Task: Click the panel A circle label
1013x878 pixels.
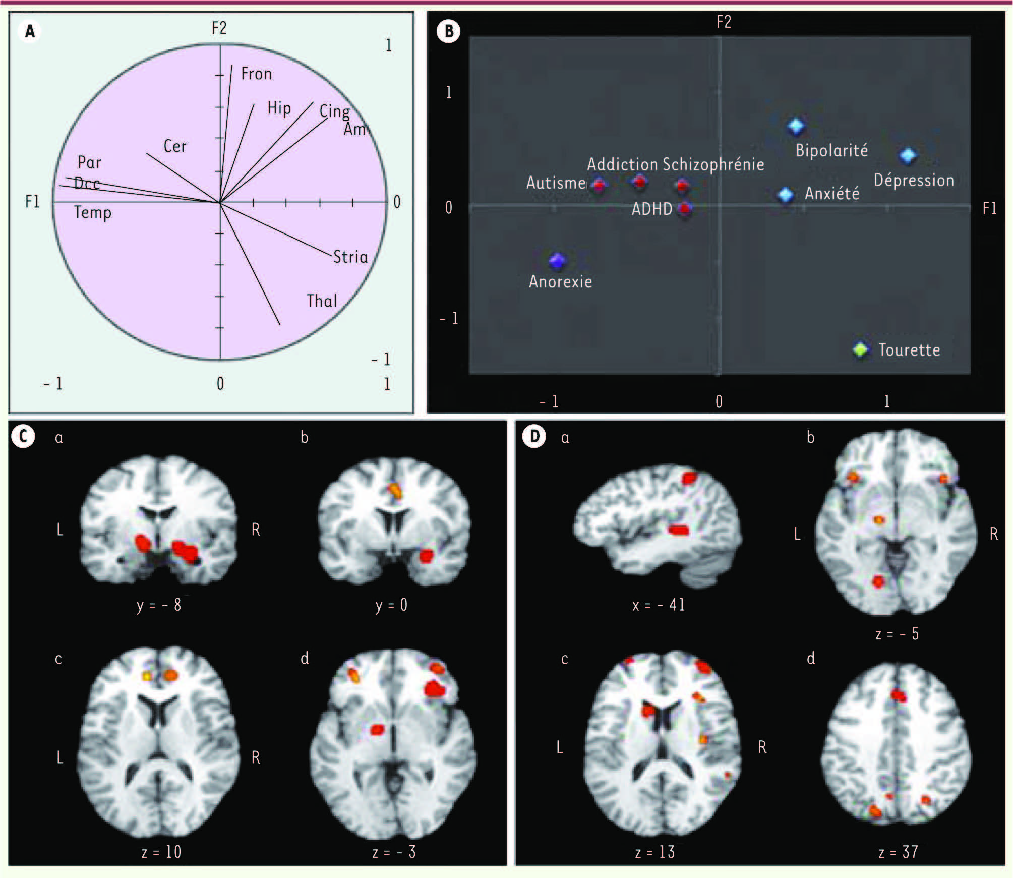Action: [30, 31]
